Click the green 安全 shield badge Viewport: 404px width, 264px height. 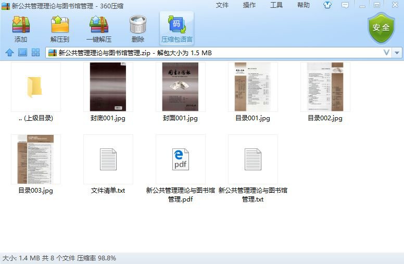click(x=381, y=28)
